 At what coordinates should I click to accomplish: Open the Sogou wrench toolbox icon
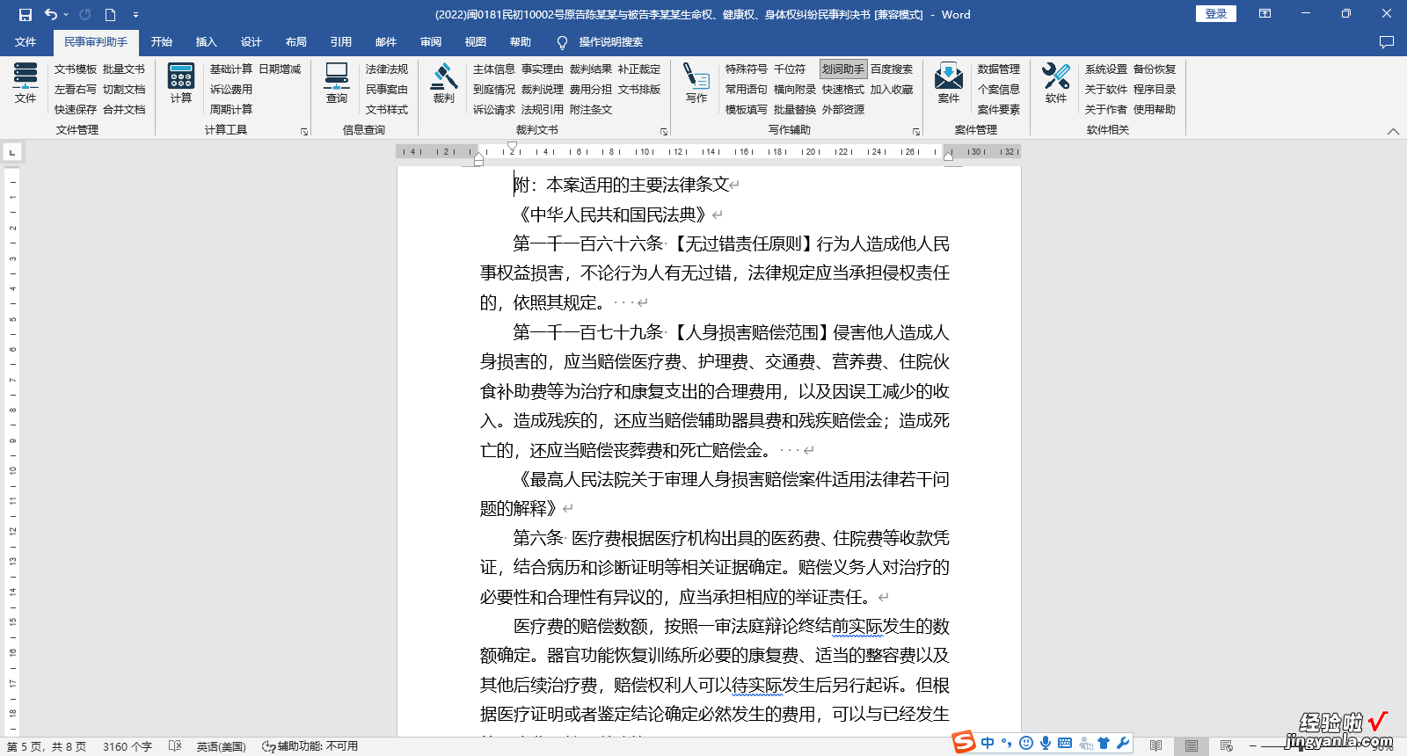click(x=1123, y=744)
